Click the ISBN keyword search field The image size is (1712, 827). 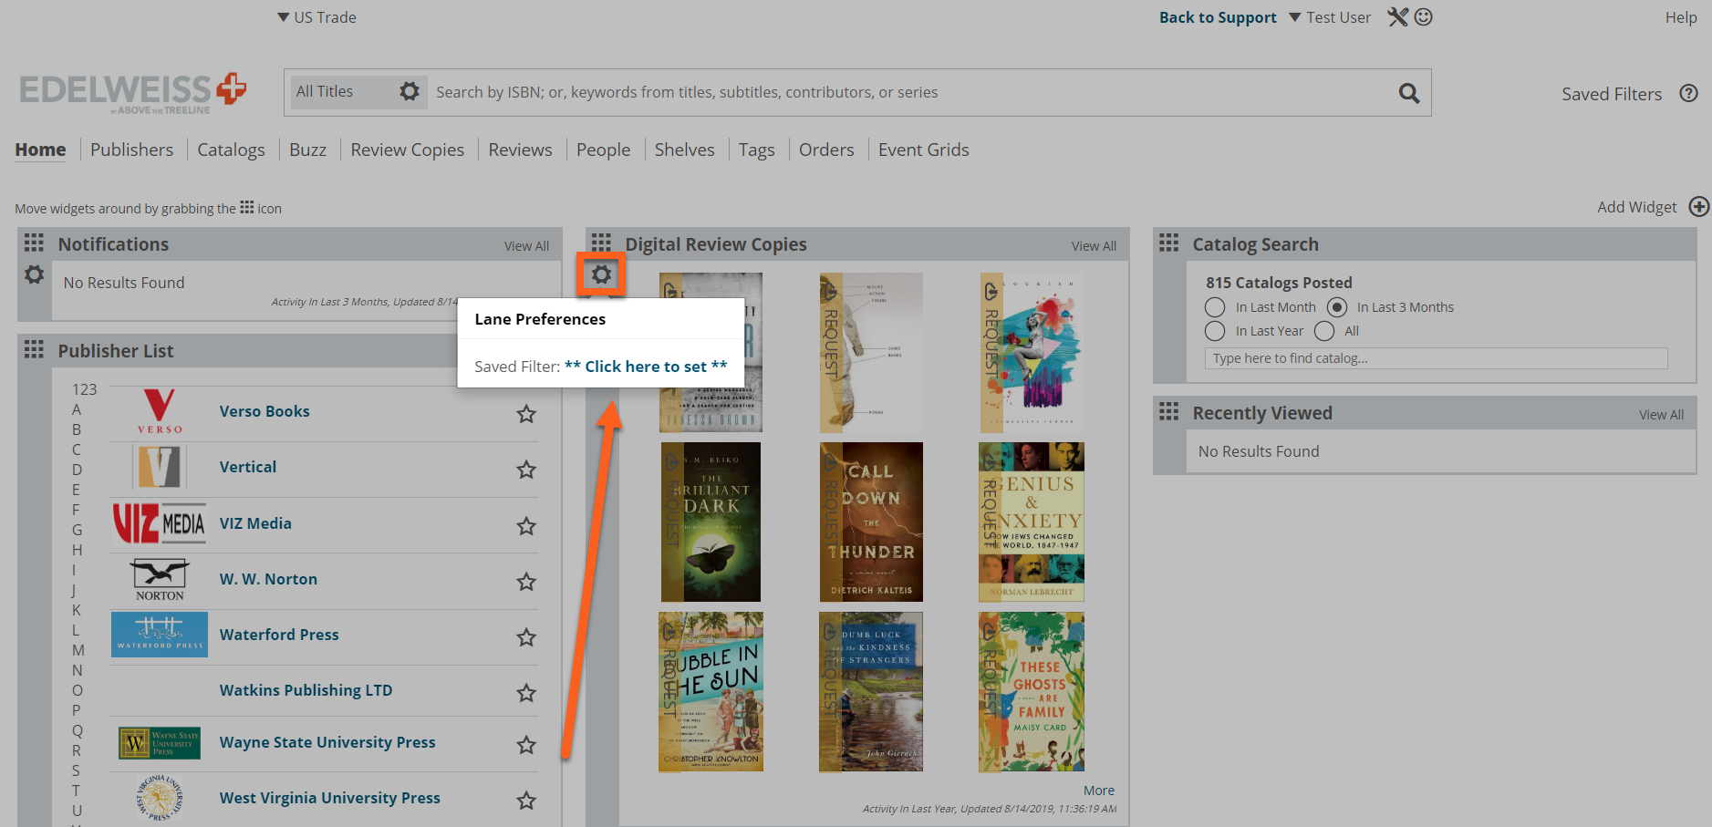point(912,92)
